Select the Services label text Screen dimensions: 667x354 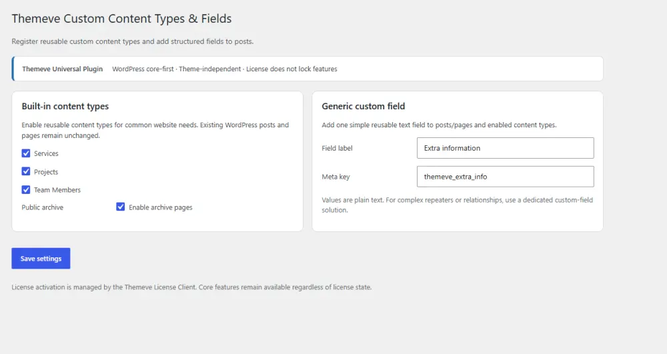(x=46, y=153)
